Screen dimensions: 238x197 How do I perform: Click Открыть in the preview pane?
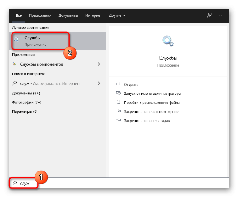tap(131, 84)
